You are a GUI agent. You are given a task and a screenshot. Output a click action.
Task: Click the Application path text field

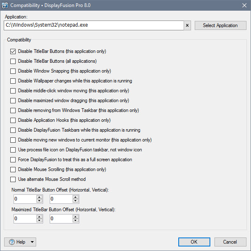(x=94, y=25)
